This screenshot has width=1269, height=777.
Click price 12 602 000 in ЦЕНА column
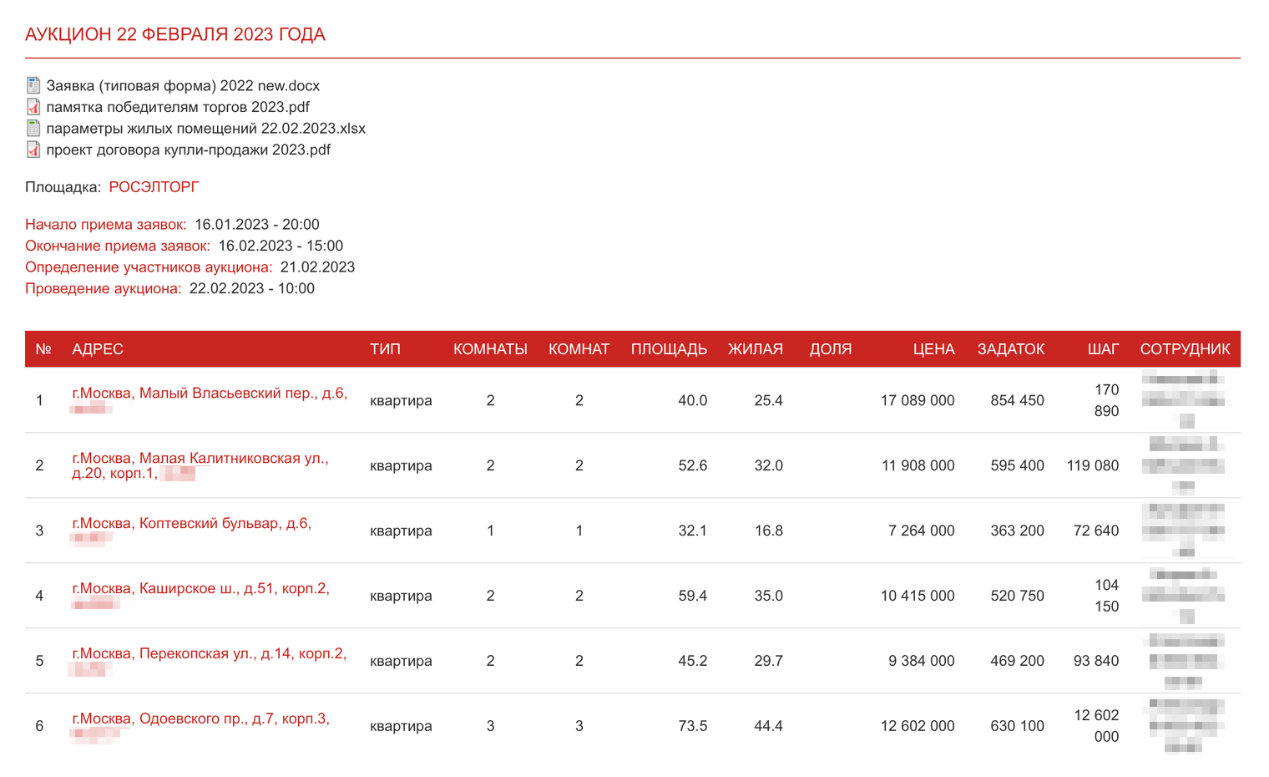(918, 726)
